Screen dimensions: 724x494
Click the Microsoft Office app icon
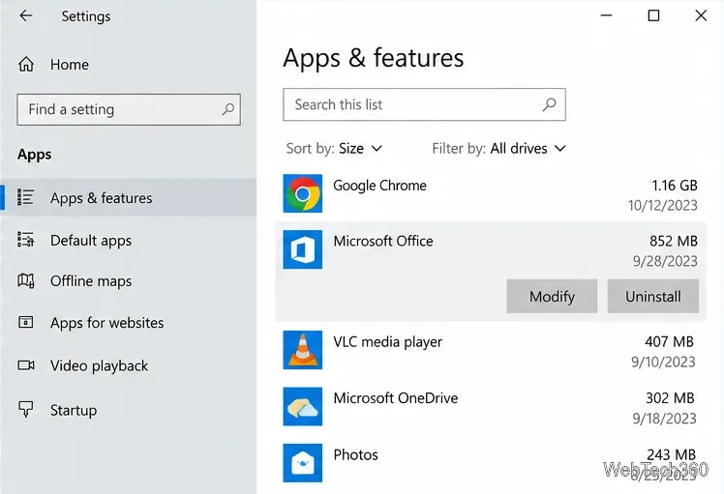pos(302,249)
